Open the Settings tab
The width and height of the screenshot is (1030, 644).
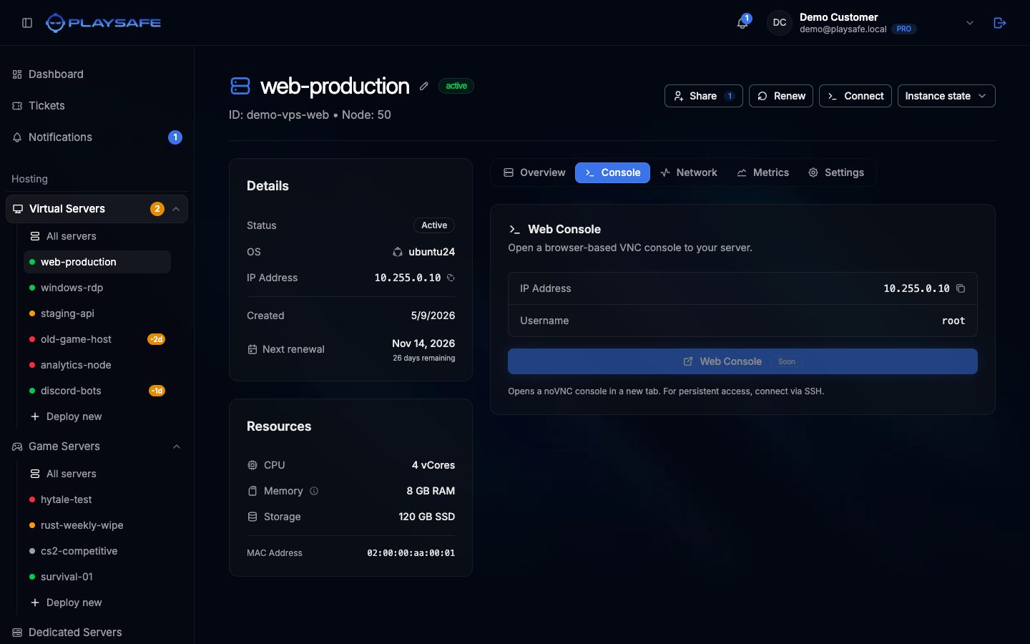(x=836, y=172)
